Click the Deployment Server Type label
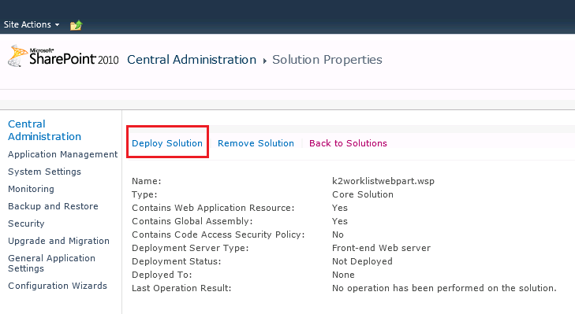Screen dimensions: 575x314 point(190,248)
